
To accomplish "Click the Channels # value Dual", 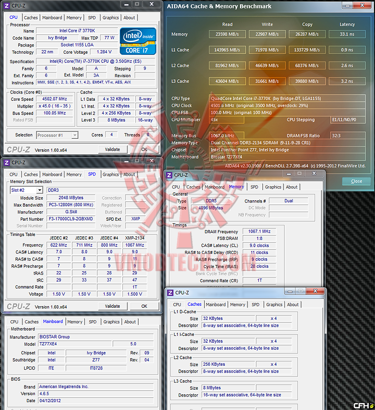I will point(289,201).
